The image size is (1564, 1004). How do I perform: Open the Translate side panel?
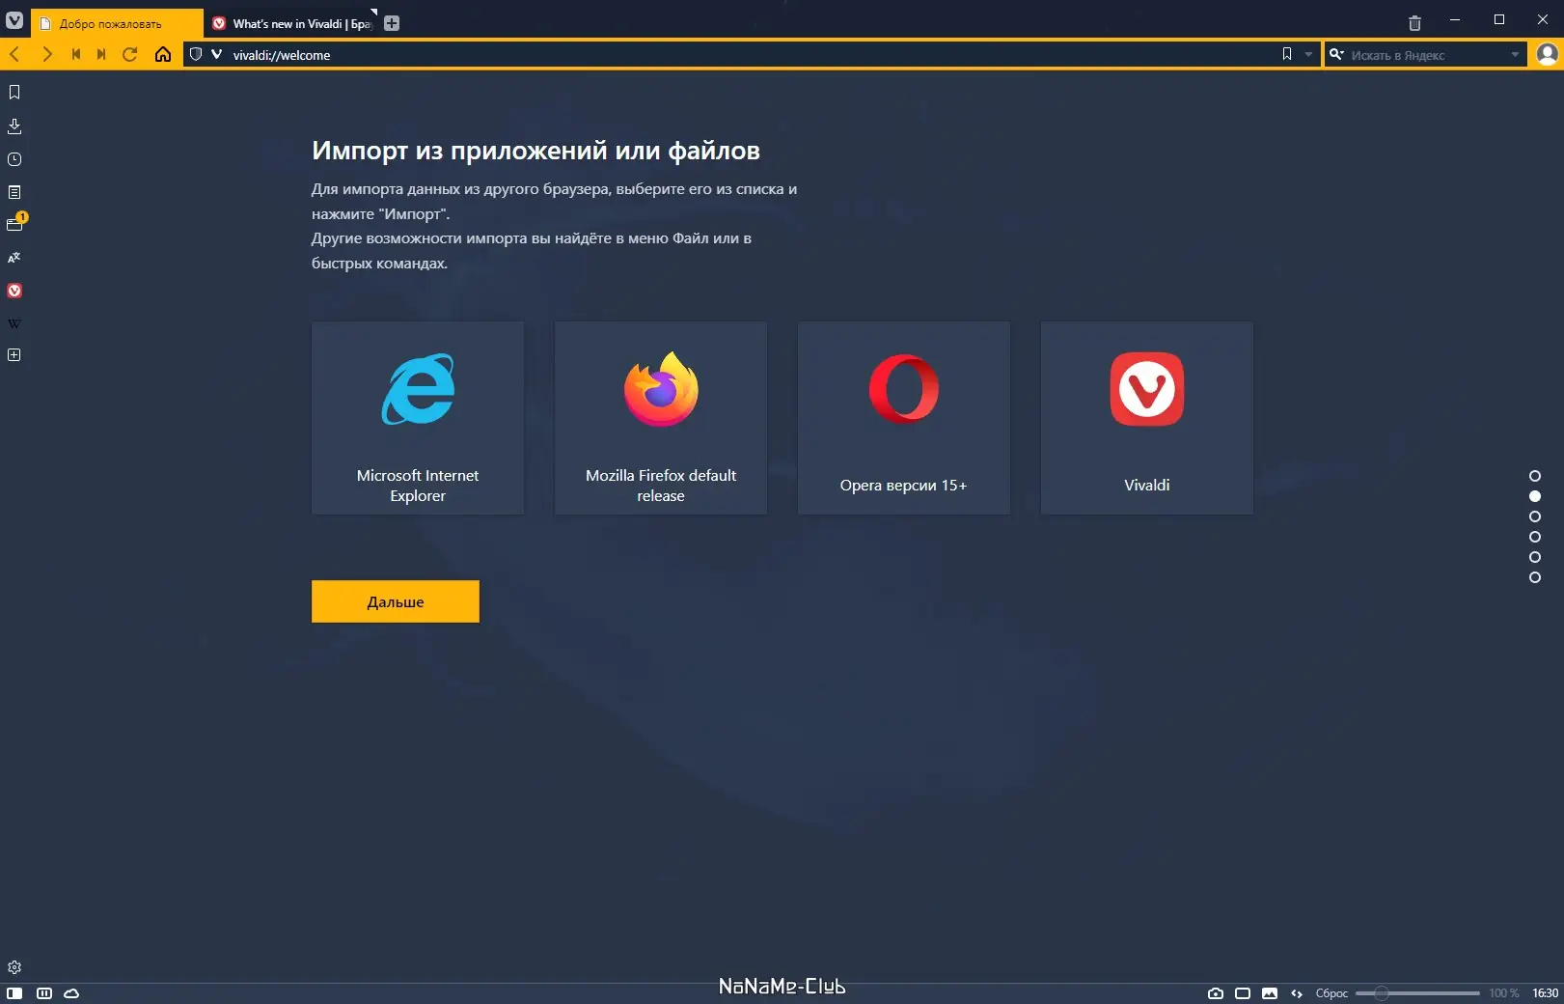click(14, 258)
